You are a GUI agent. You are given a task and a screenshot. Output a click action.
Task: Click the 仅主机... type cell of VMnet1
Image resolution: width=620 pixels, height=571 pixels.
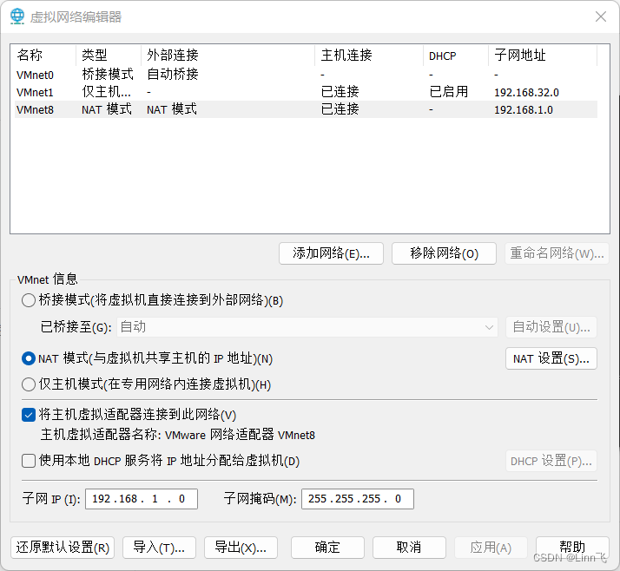(106, 92)
